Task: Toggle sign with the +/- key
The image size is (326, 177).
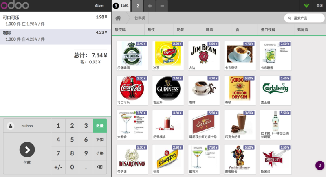Action: (x=58, y=167)
